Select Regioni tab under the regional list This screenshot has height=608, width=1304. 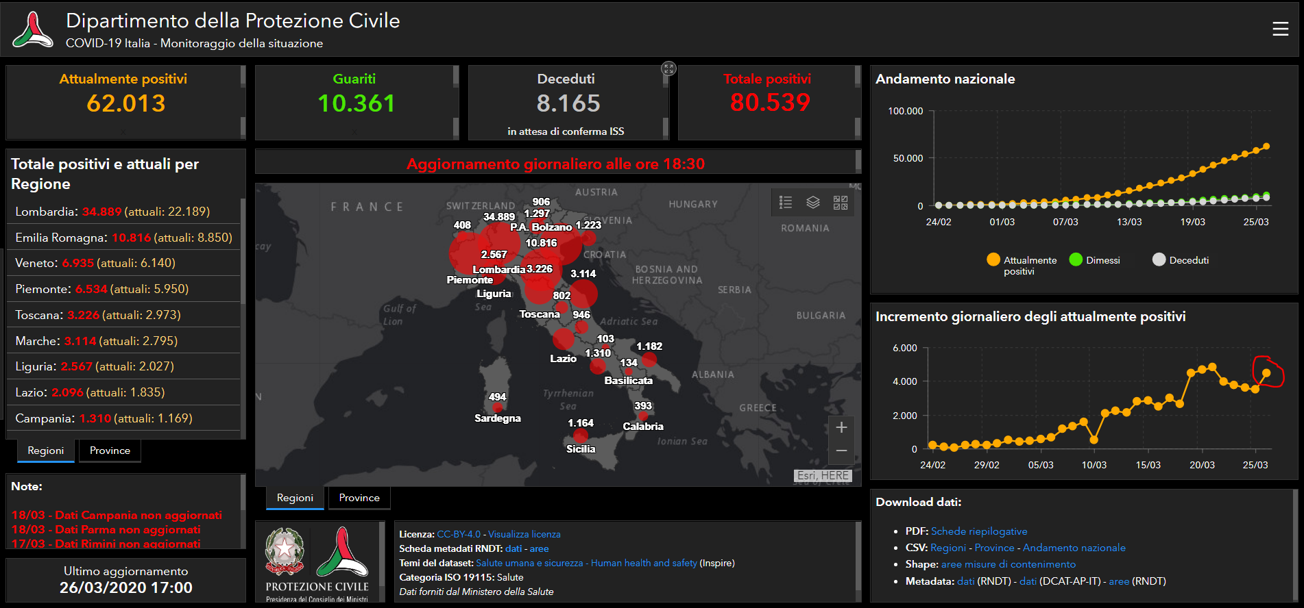(45, 451)
